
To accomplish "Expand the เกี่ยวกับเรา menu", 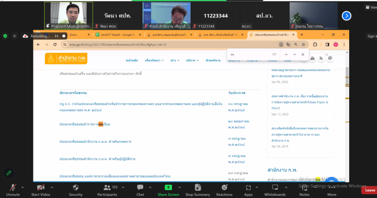I will [x=154, y=60].
